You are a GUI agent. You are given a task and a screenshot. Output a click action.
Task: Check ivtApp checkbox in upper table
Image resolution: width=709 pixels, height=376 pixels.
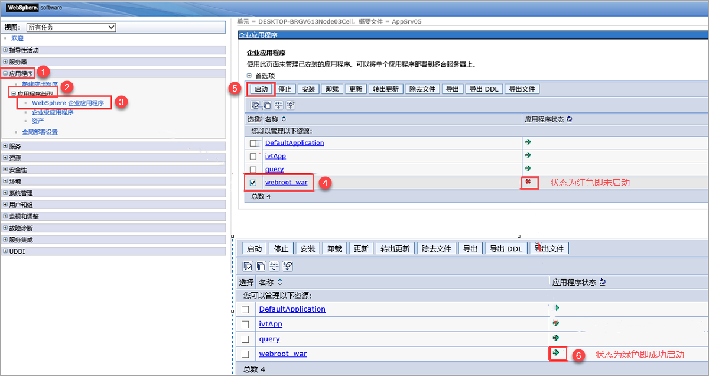pos(253,157)
